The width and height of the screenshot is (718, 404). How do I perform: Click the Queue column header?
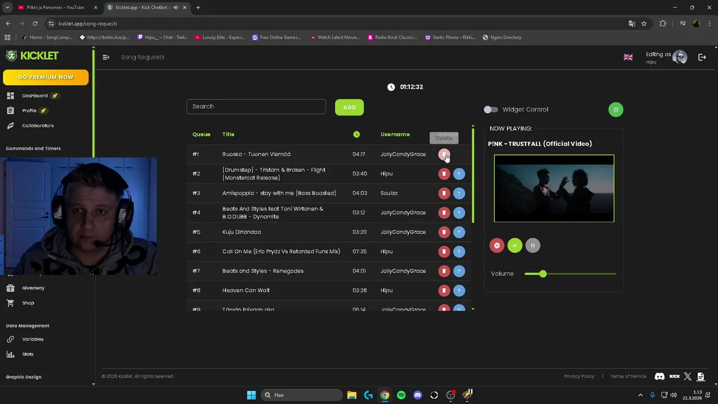click(201, 134)
